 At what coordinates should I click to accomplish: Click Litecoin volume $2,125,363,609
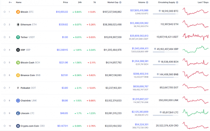coord(140,112)
